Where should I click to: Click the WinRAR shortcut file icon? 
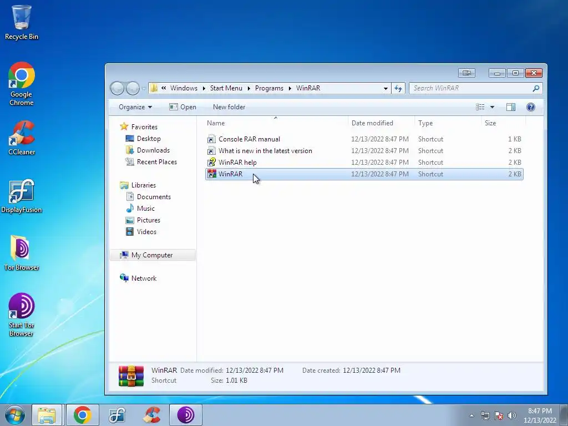[211, 174]
